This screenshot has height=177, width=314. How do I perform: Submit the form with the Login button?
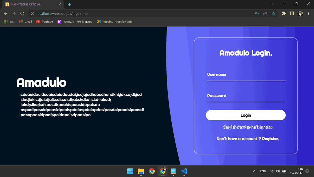point(246,115)
